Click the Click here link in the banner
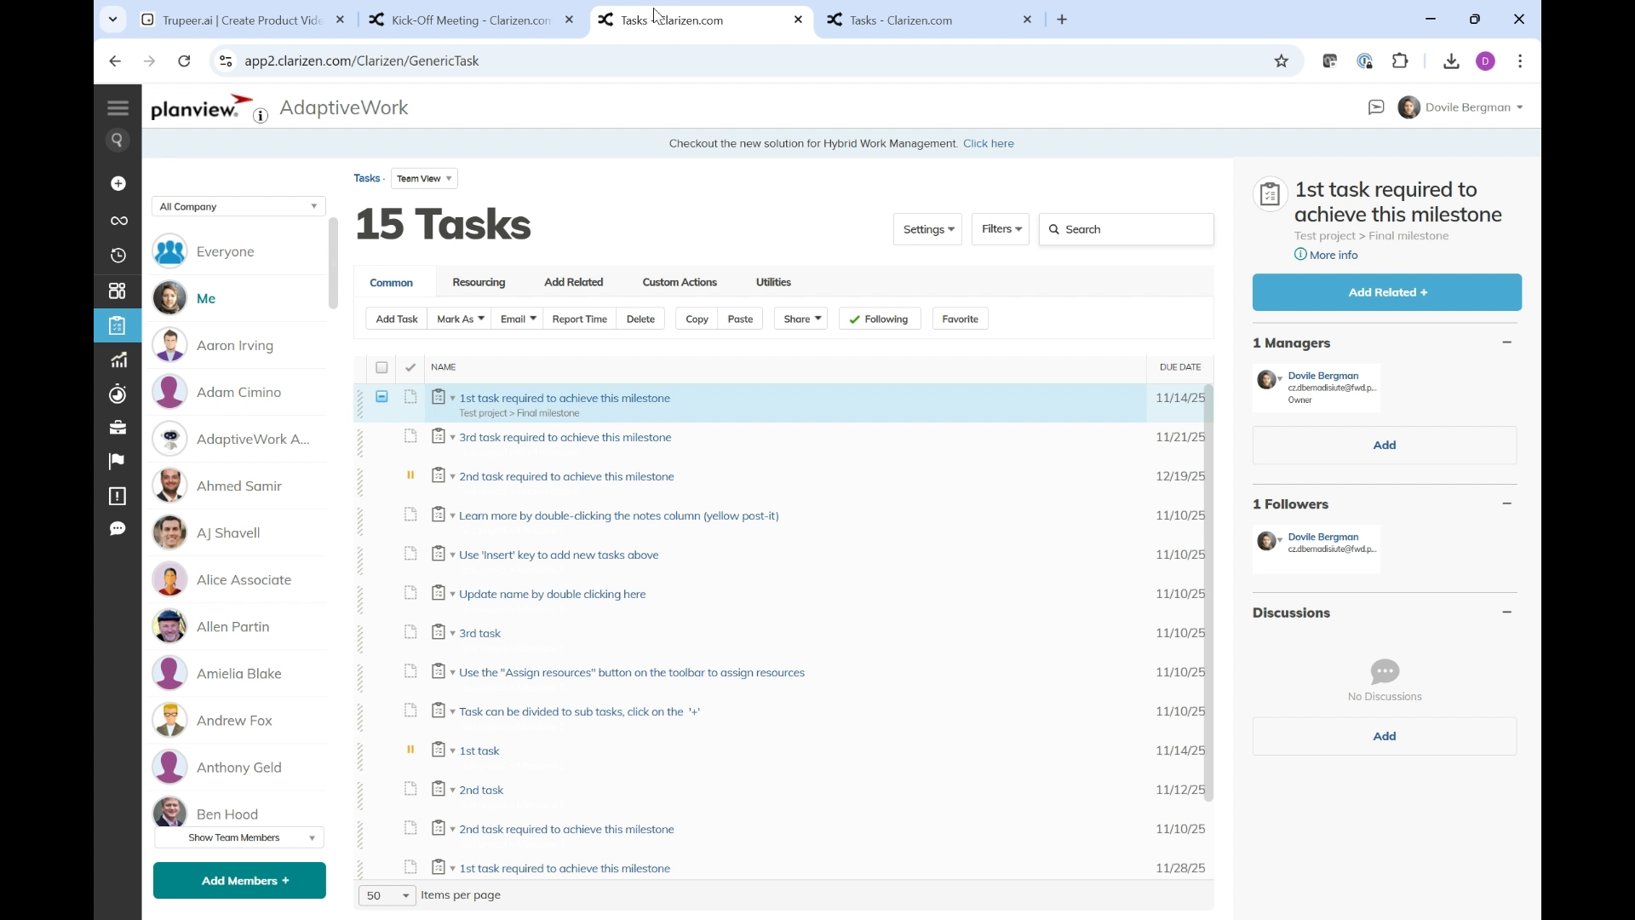 (989, 143)
